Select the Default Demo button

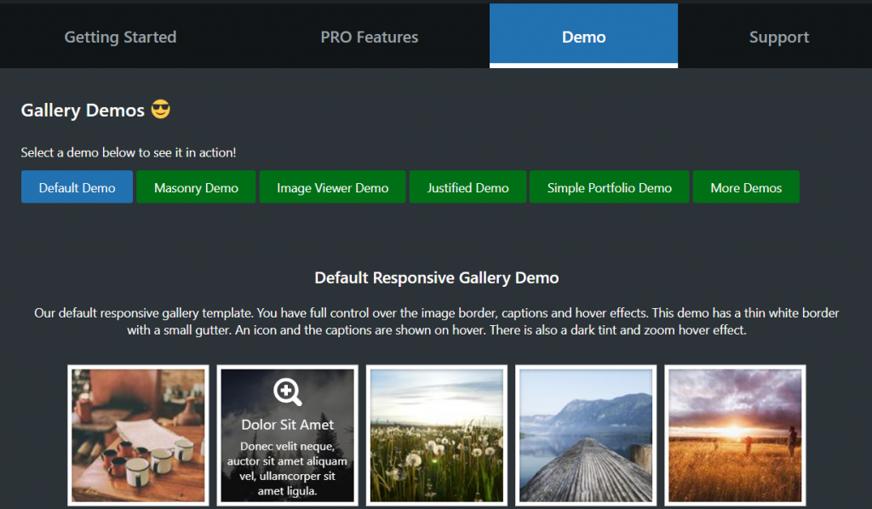pos(77,186)
